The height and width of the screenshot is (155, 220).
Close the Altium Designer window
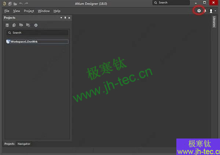[213, 3]
